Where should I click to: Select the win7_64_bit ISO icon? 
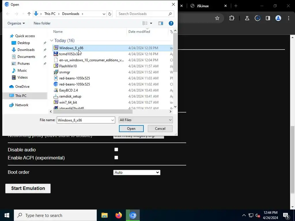click(56, 102)
